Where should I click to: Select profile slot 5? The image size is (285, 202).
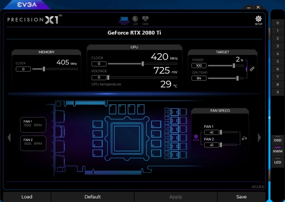tap(277, 62)
